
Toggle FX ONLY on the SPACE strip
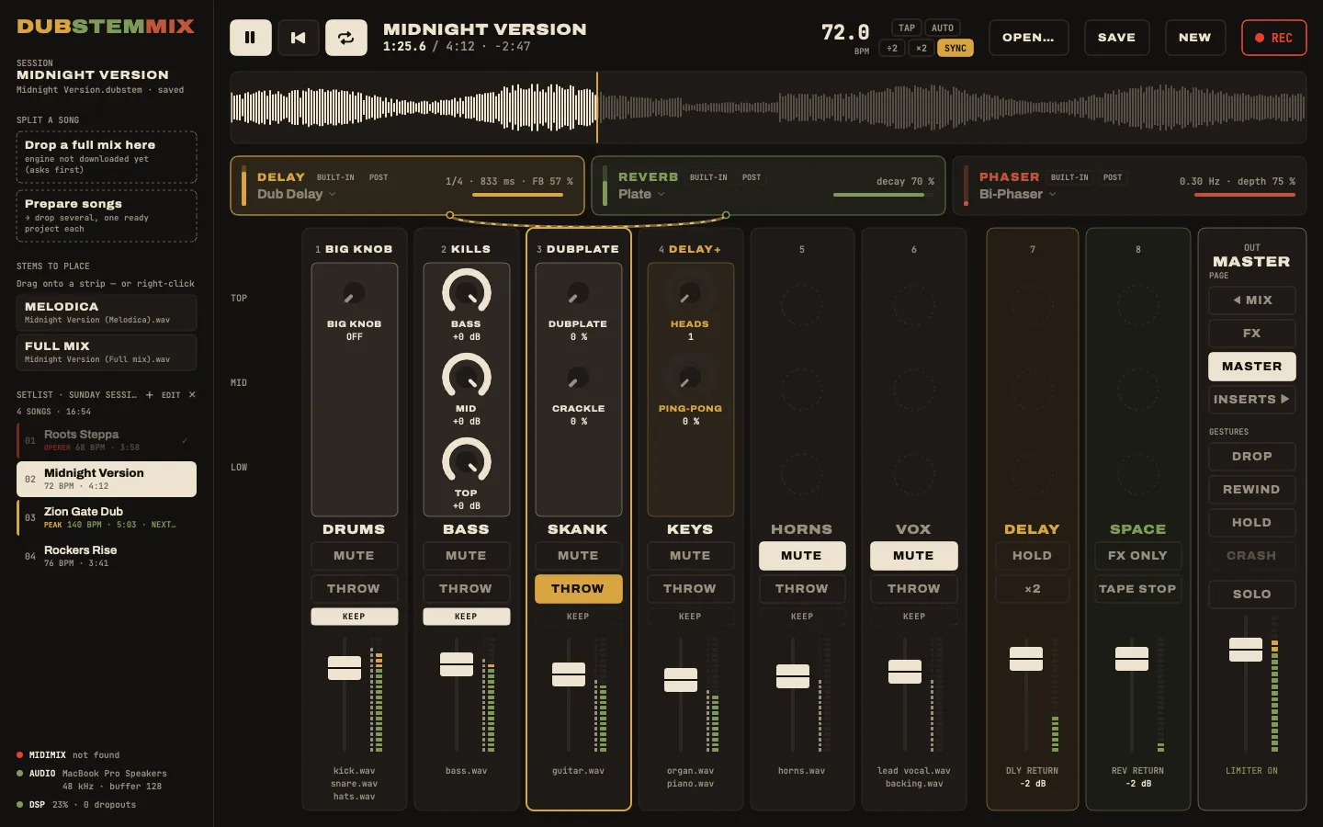pyautogui.click(x=1137, y=556)
